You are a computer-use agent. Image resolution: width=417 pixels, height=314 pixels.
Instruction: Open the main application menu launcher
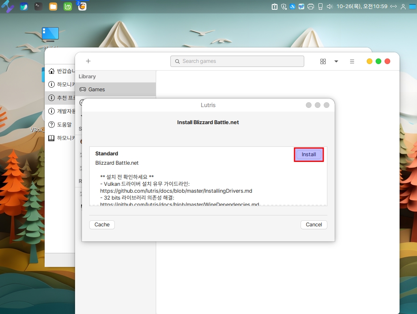pos(8,6)
